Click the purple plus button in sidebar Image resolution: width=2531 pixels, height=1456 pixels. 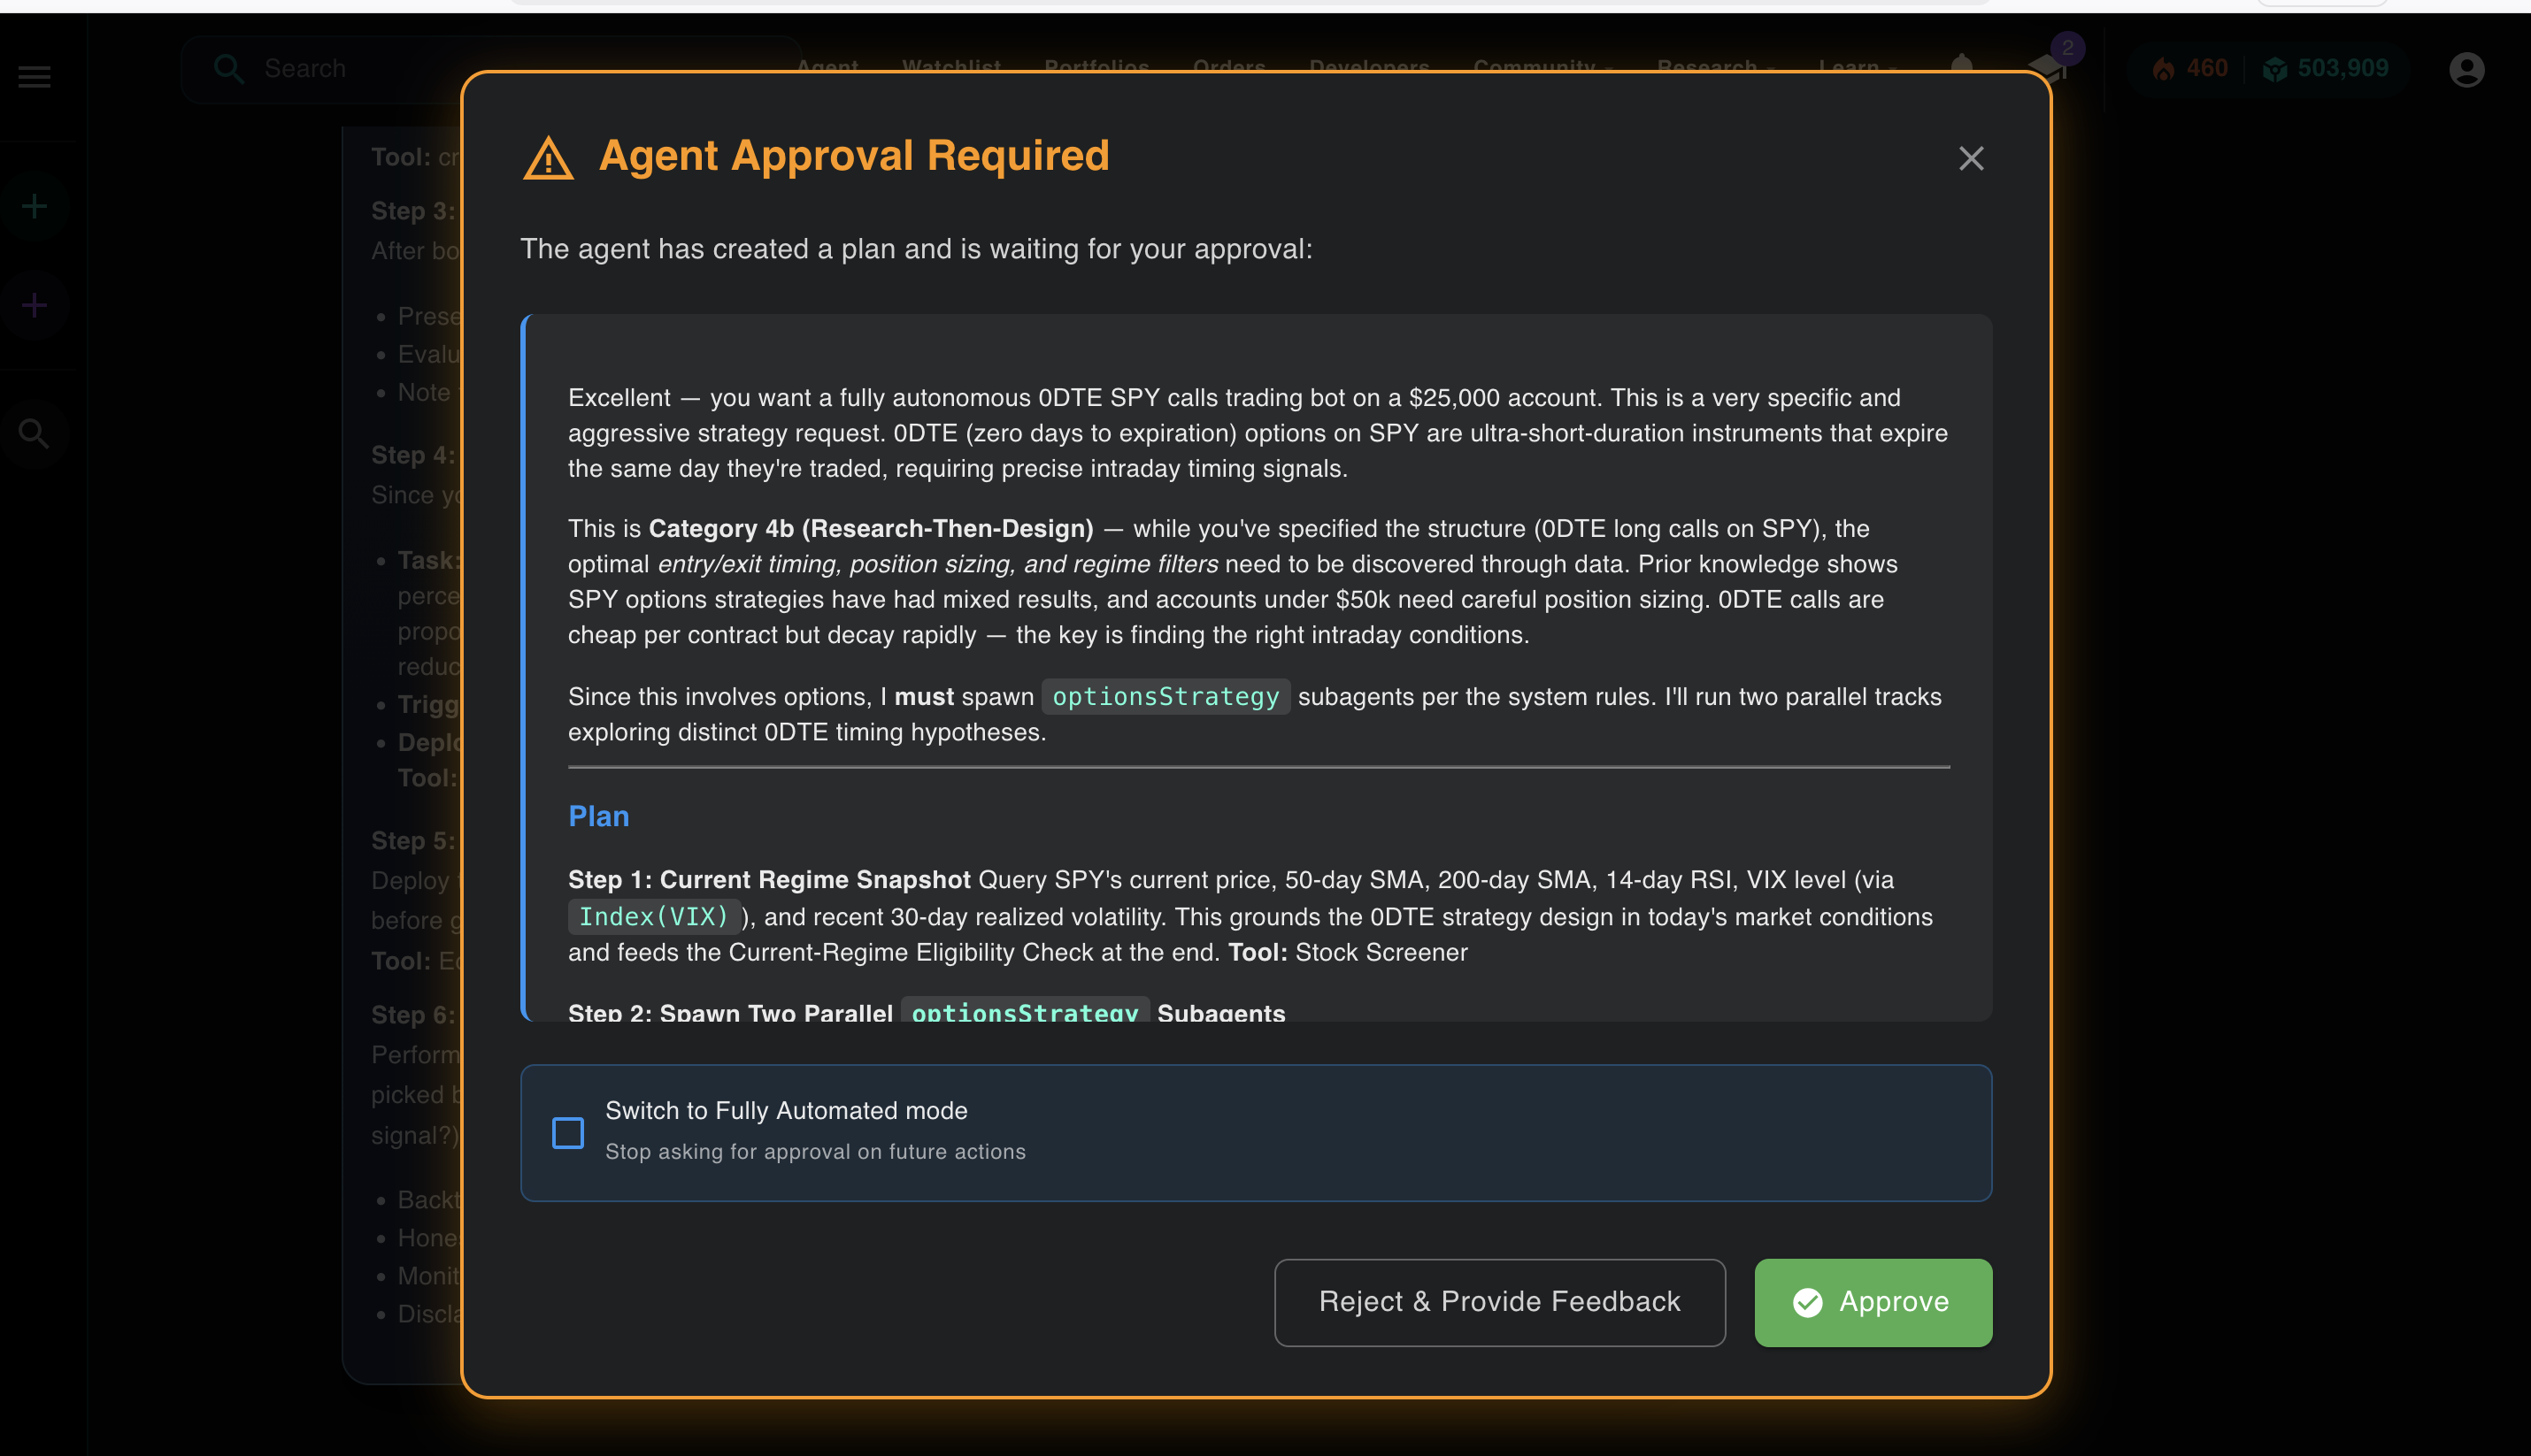(33, 305)
